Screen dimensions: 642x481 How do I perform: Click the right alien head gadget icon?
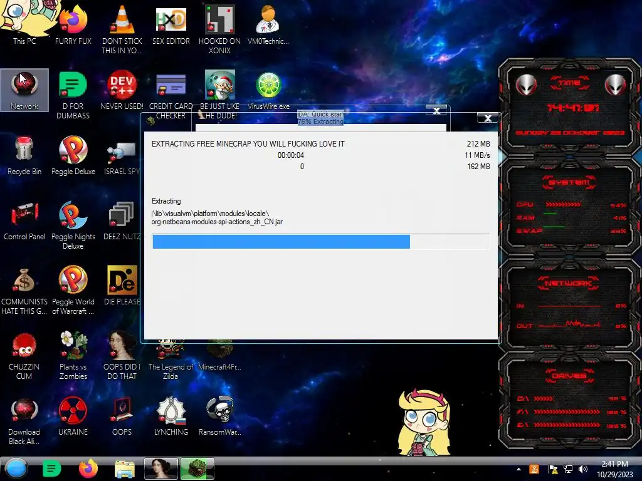[x=616, y=85]
